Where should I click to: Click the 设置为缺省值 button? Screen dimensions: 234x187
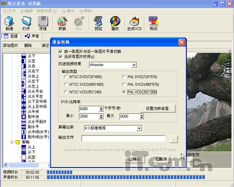[x=157, y=109]
